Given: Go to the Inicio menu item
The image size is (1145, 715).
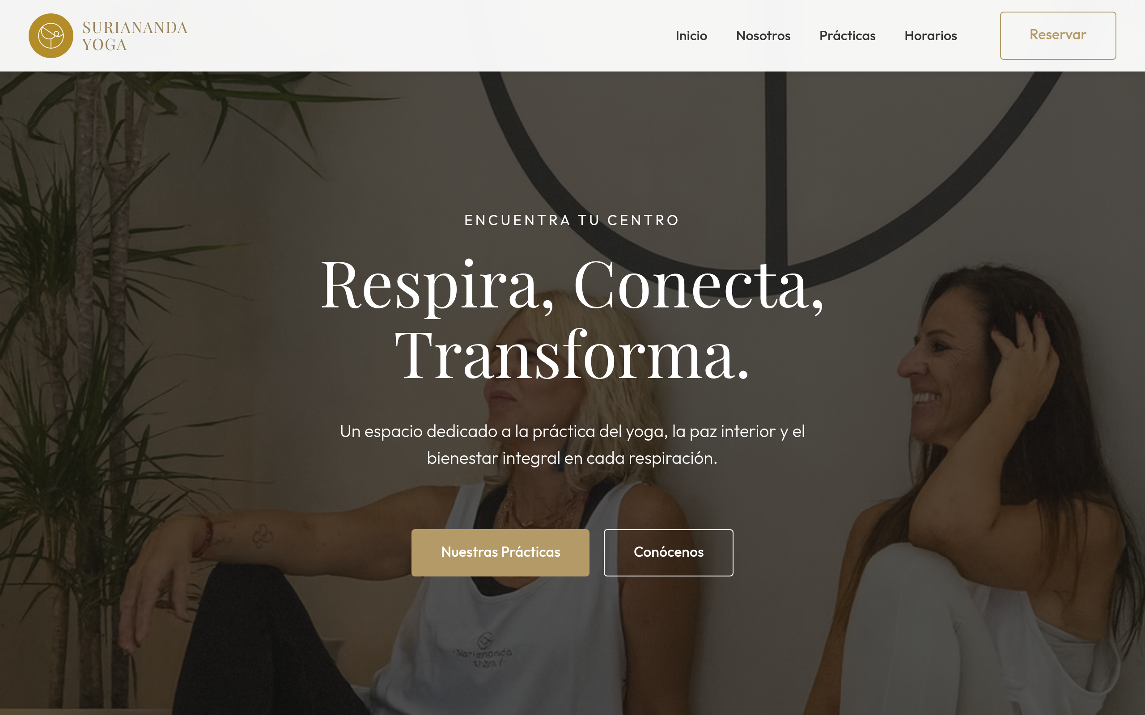Looking at the screenshot, I should tap(691, 36).
